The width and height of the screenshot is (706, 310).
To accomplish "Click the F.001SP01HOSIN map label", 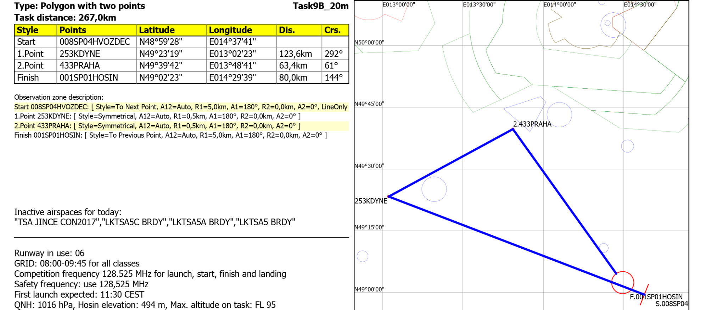I will [x=656, y=297].
